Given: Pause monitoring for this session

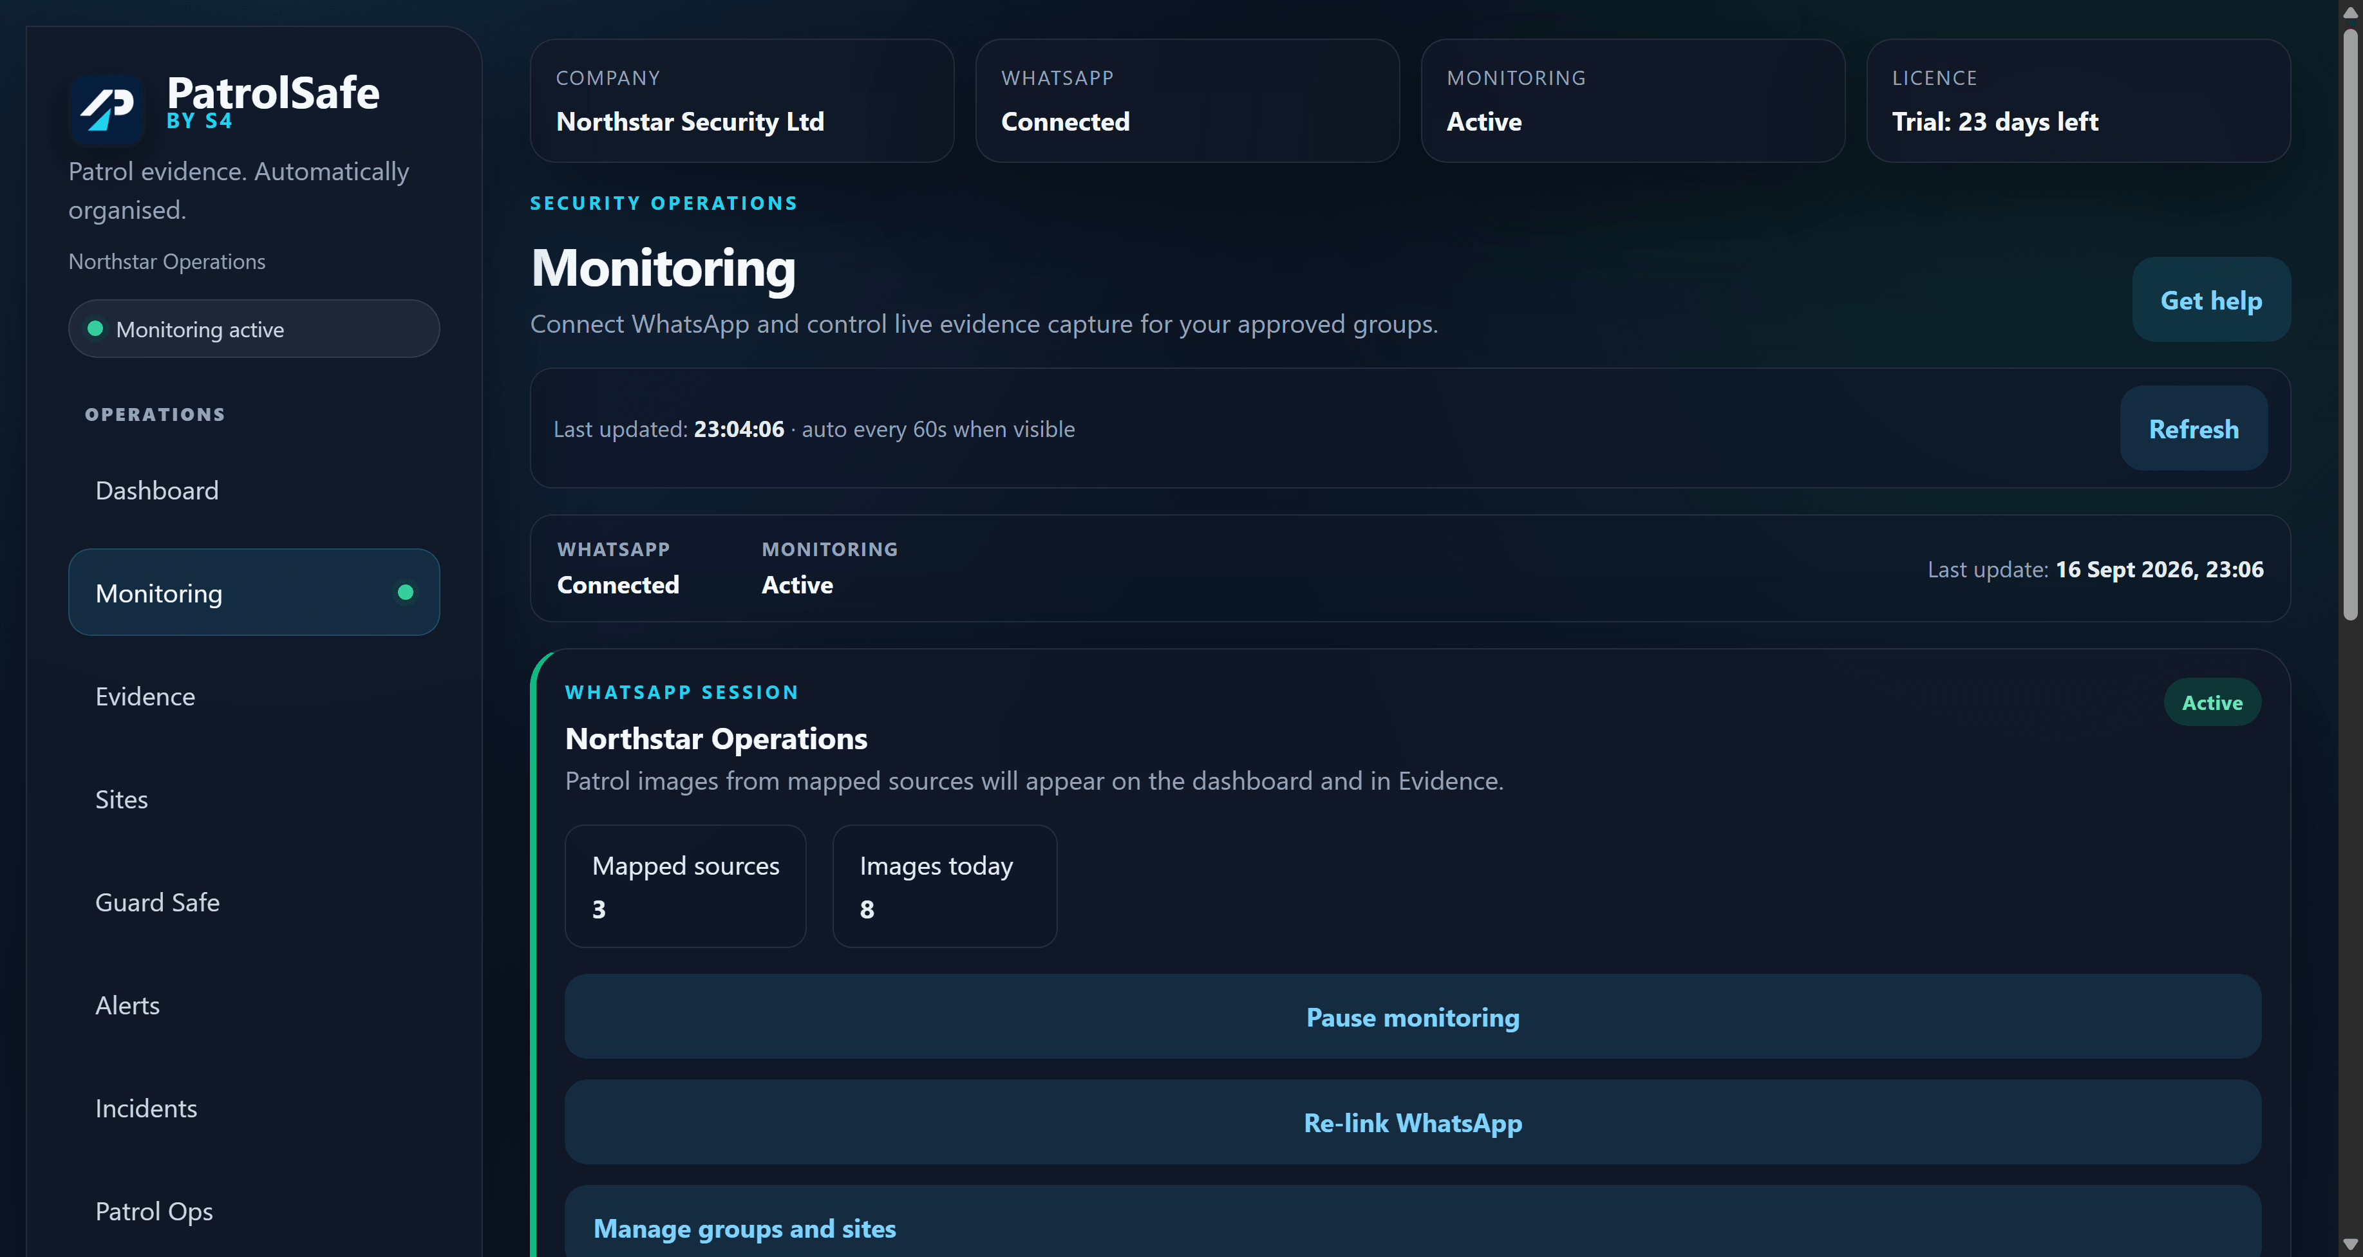Looking at the screenshot, I should point(1413,1017).
